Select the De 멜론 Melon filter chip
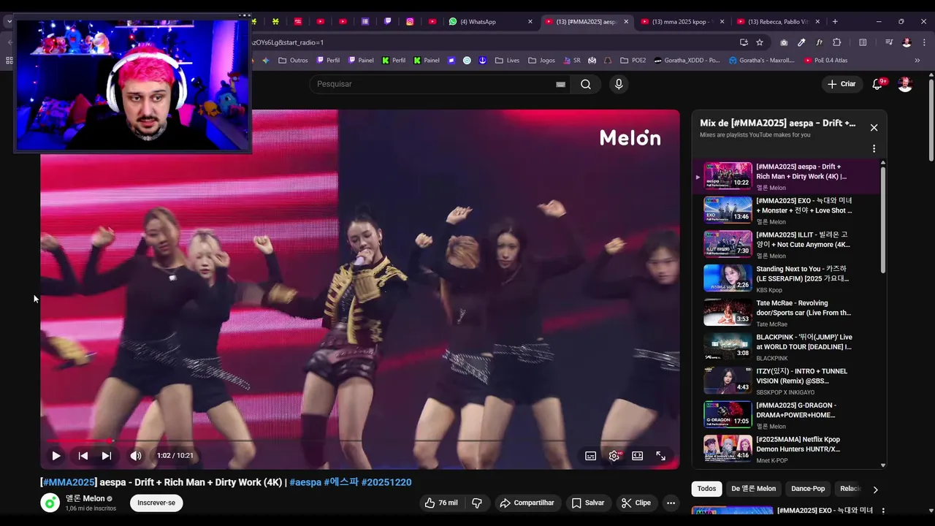Image resolution: width=935 pixels, height=526 pixels. [753, 489]
